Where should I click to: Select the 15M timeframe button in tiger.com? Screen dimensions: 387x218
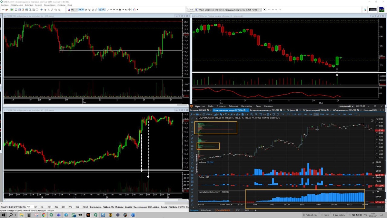[316, 114]
